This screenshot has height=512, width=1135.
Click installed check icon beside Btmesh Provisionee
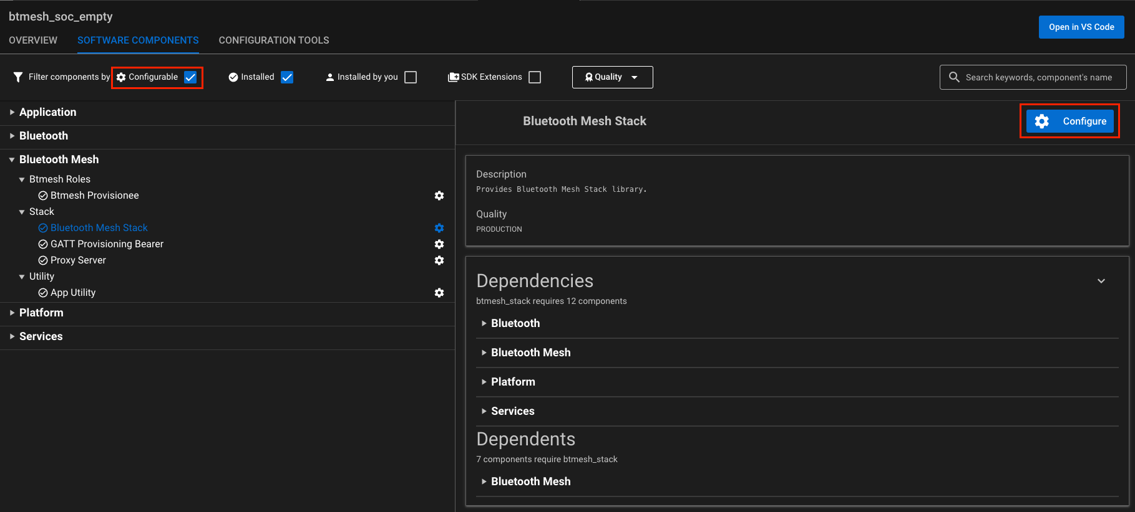click(43, 196)
